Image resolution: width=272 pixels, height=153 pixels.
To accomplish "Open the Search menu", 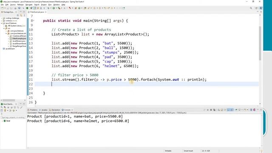I will coord(37,5).
